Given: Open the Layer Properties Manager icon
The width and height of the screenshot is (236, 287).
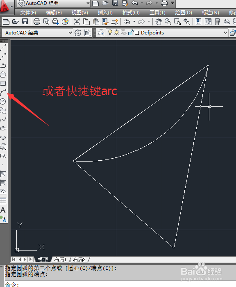Looking at the screenshot, I should point(101,33).
